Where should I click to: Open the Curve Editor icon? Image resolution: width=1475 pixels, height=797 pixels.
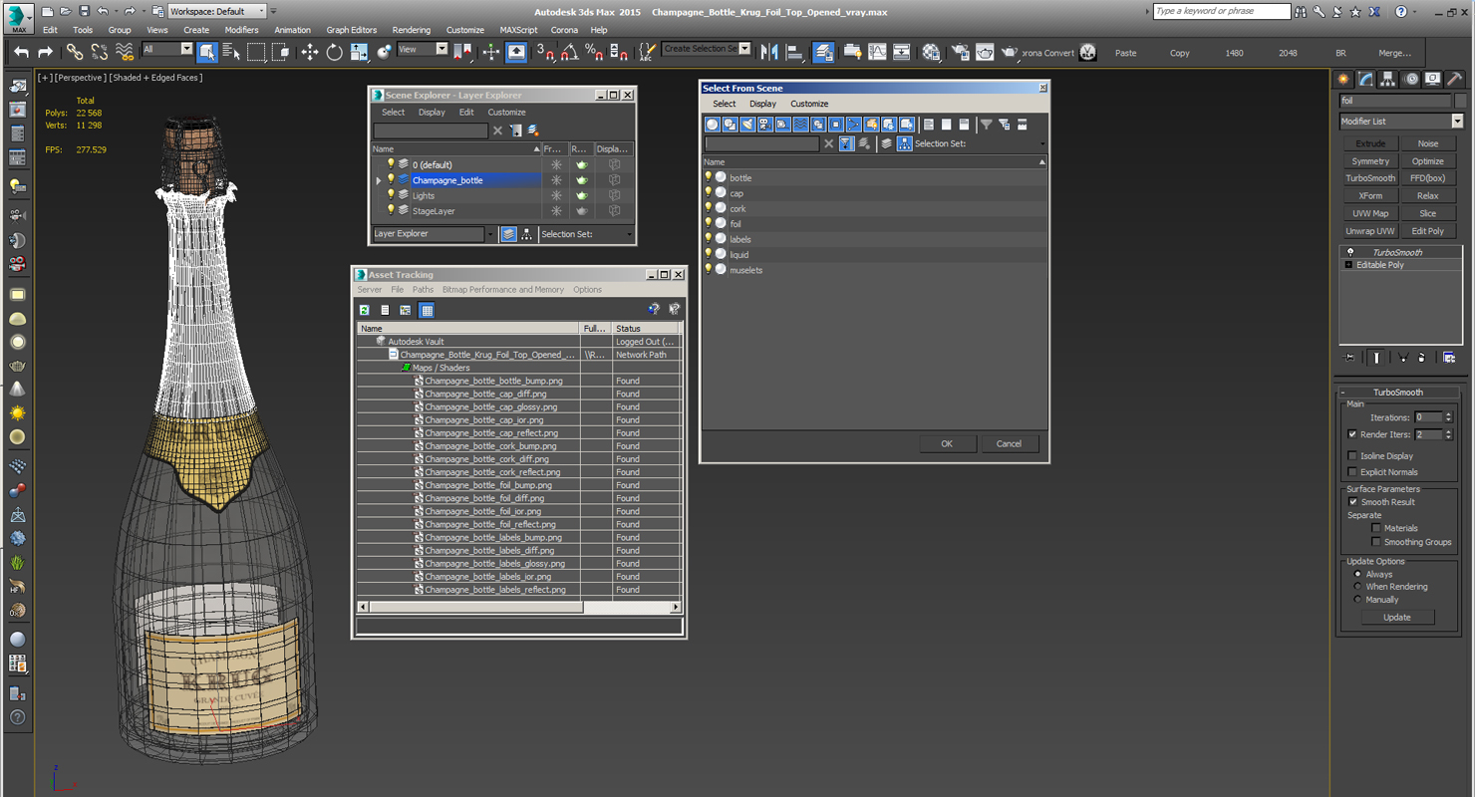[x=877, y=52]
